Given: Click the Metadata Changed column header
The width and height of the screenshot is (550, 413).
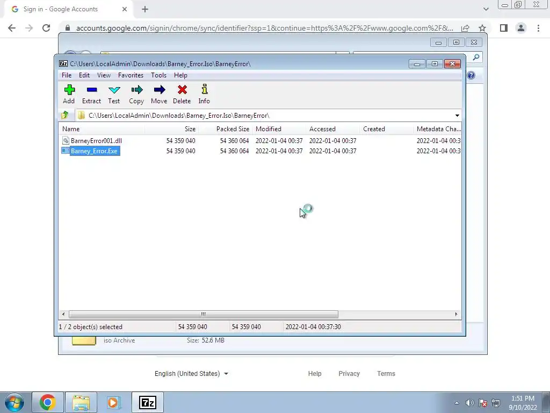Looking at the screenshot, I should pos(437,129).
